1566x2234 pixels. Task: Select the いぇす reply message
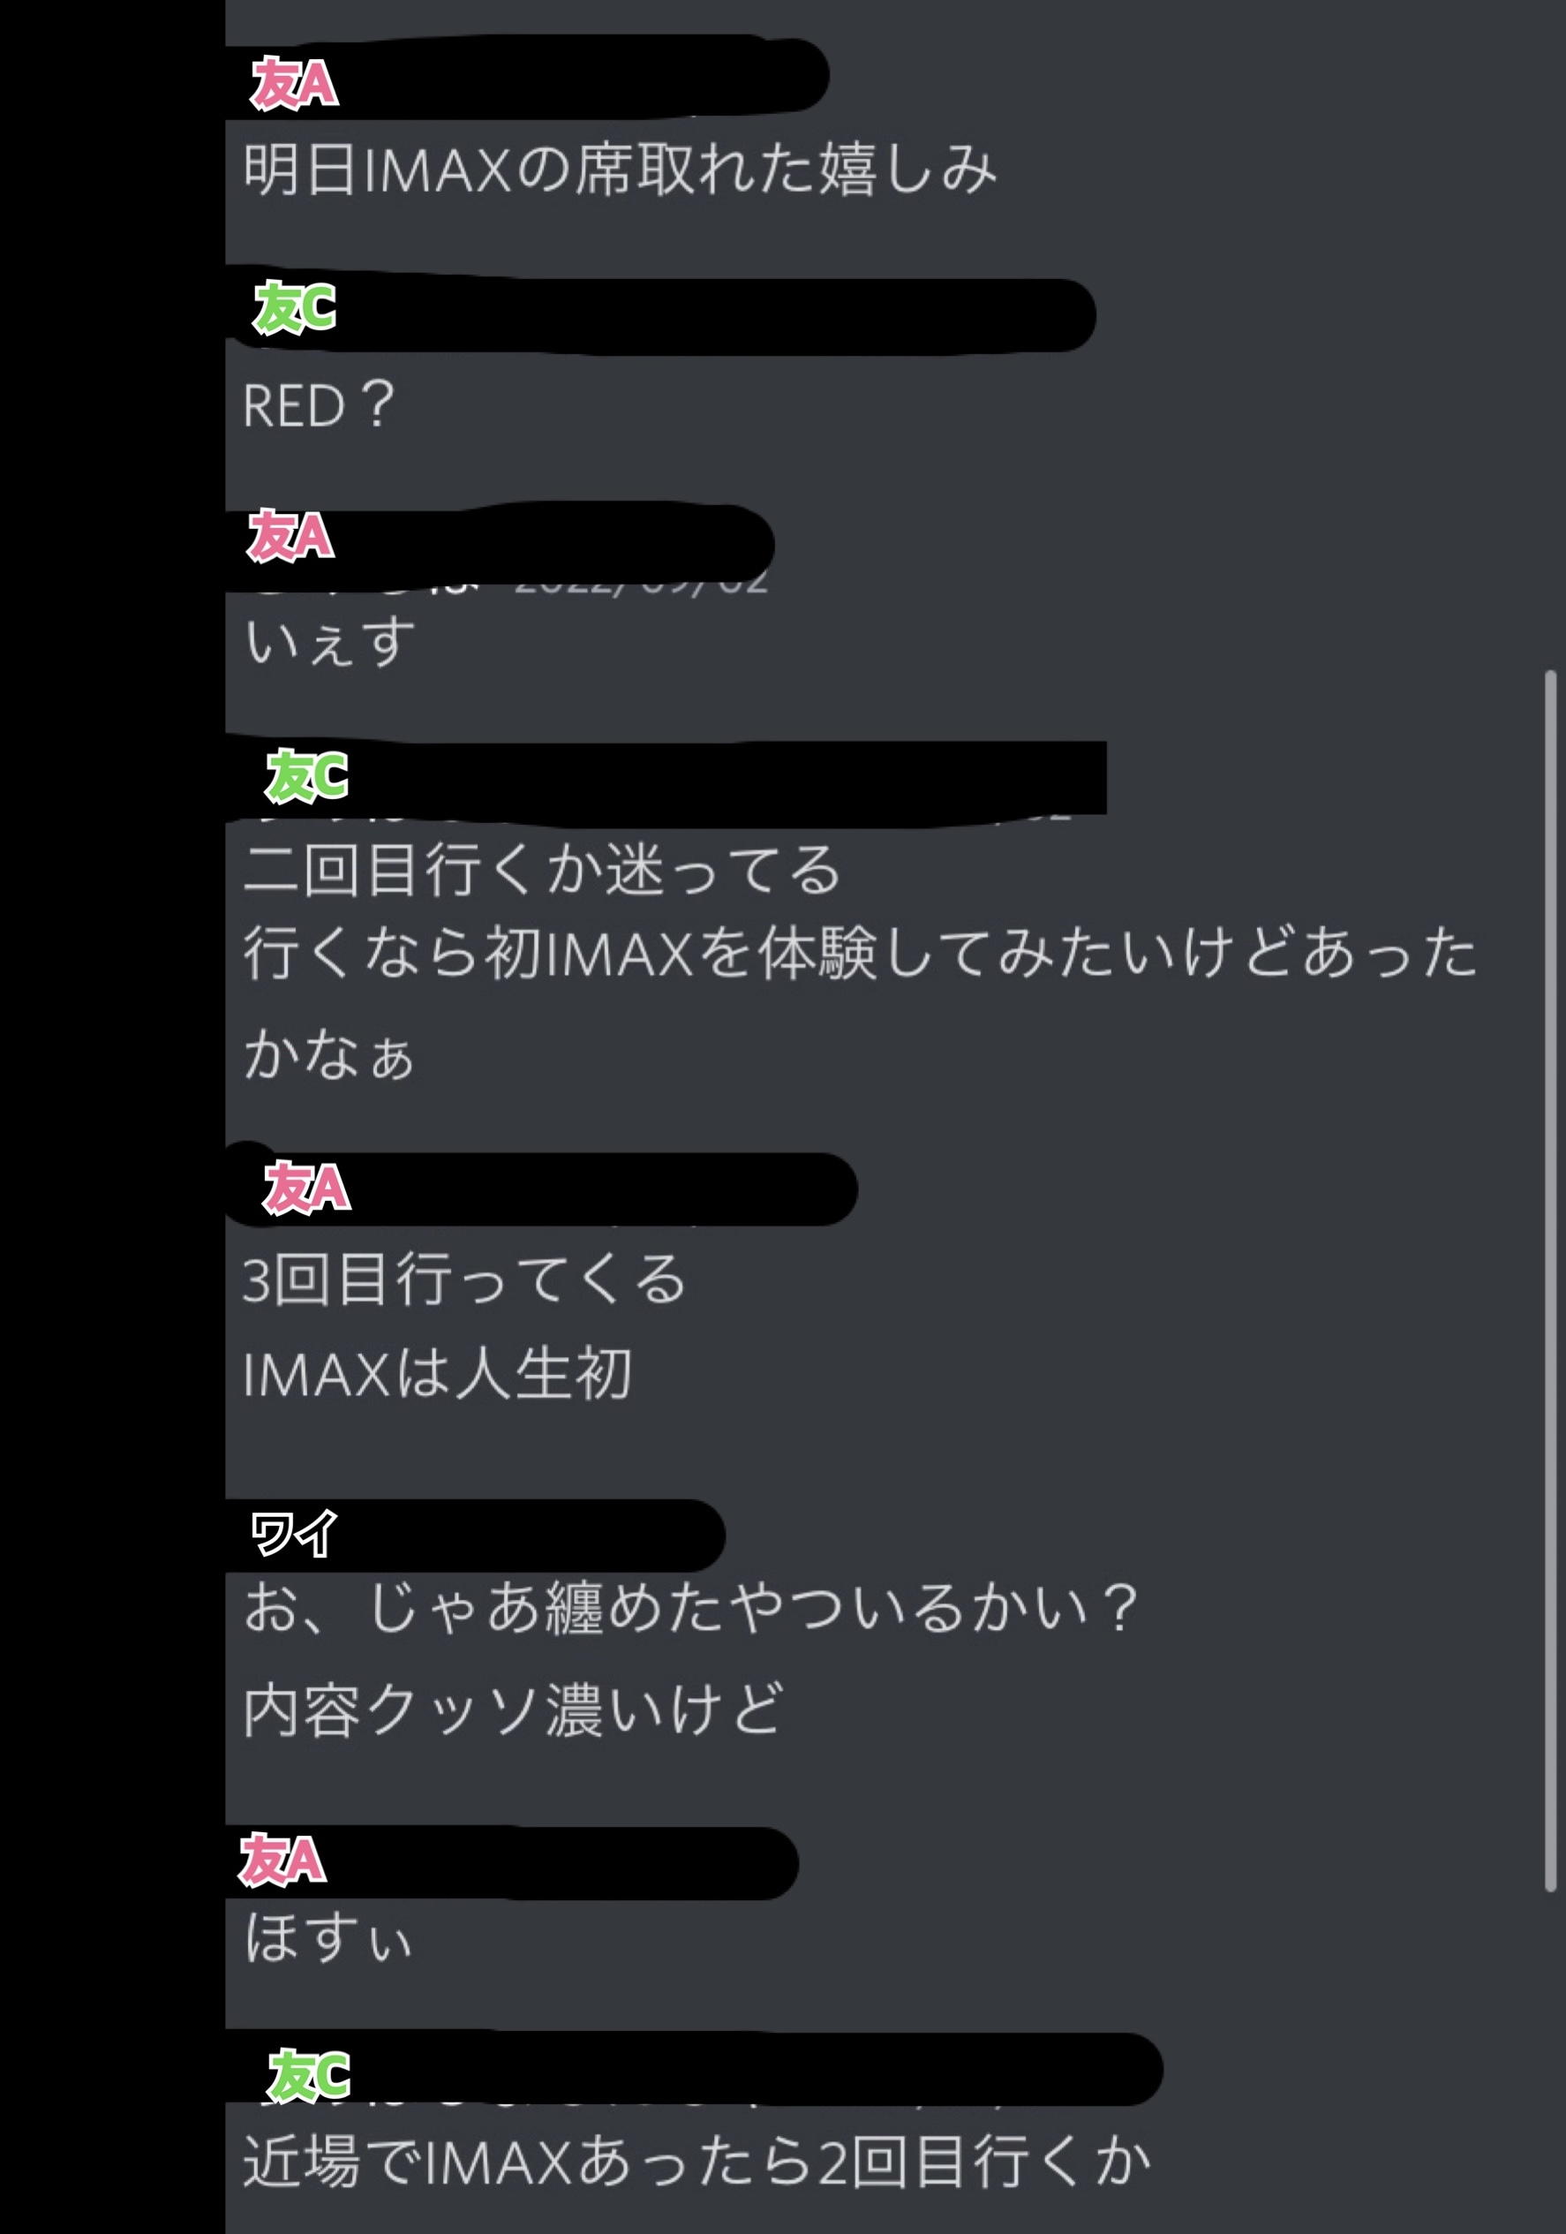[330, 642]
